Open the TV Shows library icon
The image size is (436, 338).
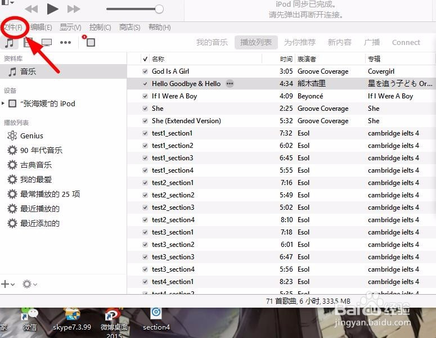[x=47, y=43]
